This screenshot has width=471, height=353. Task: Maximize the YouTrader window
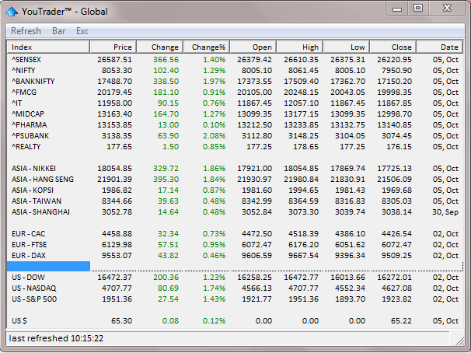tap(418, 9)
